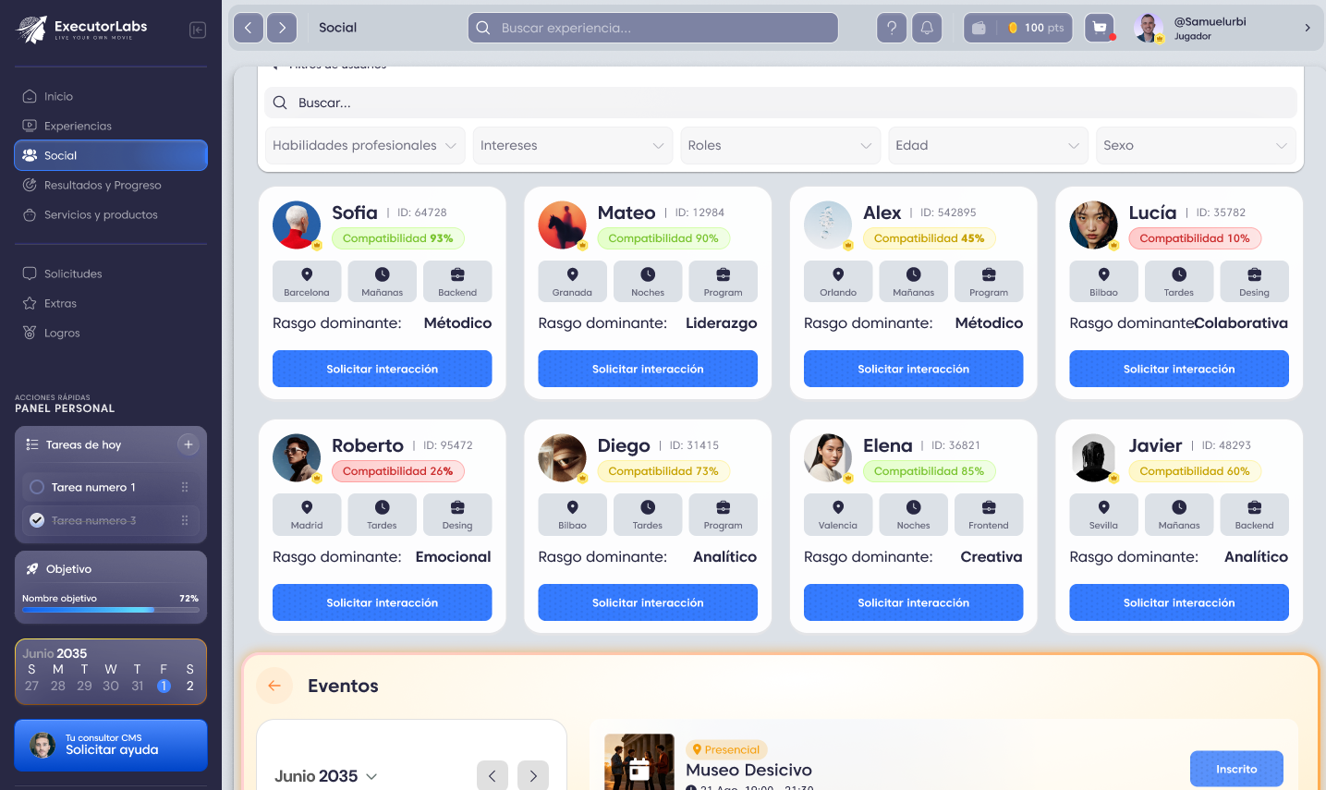
Task: Click the Presencial event tag
Action: 727,749
